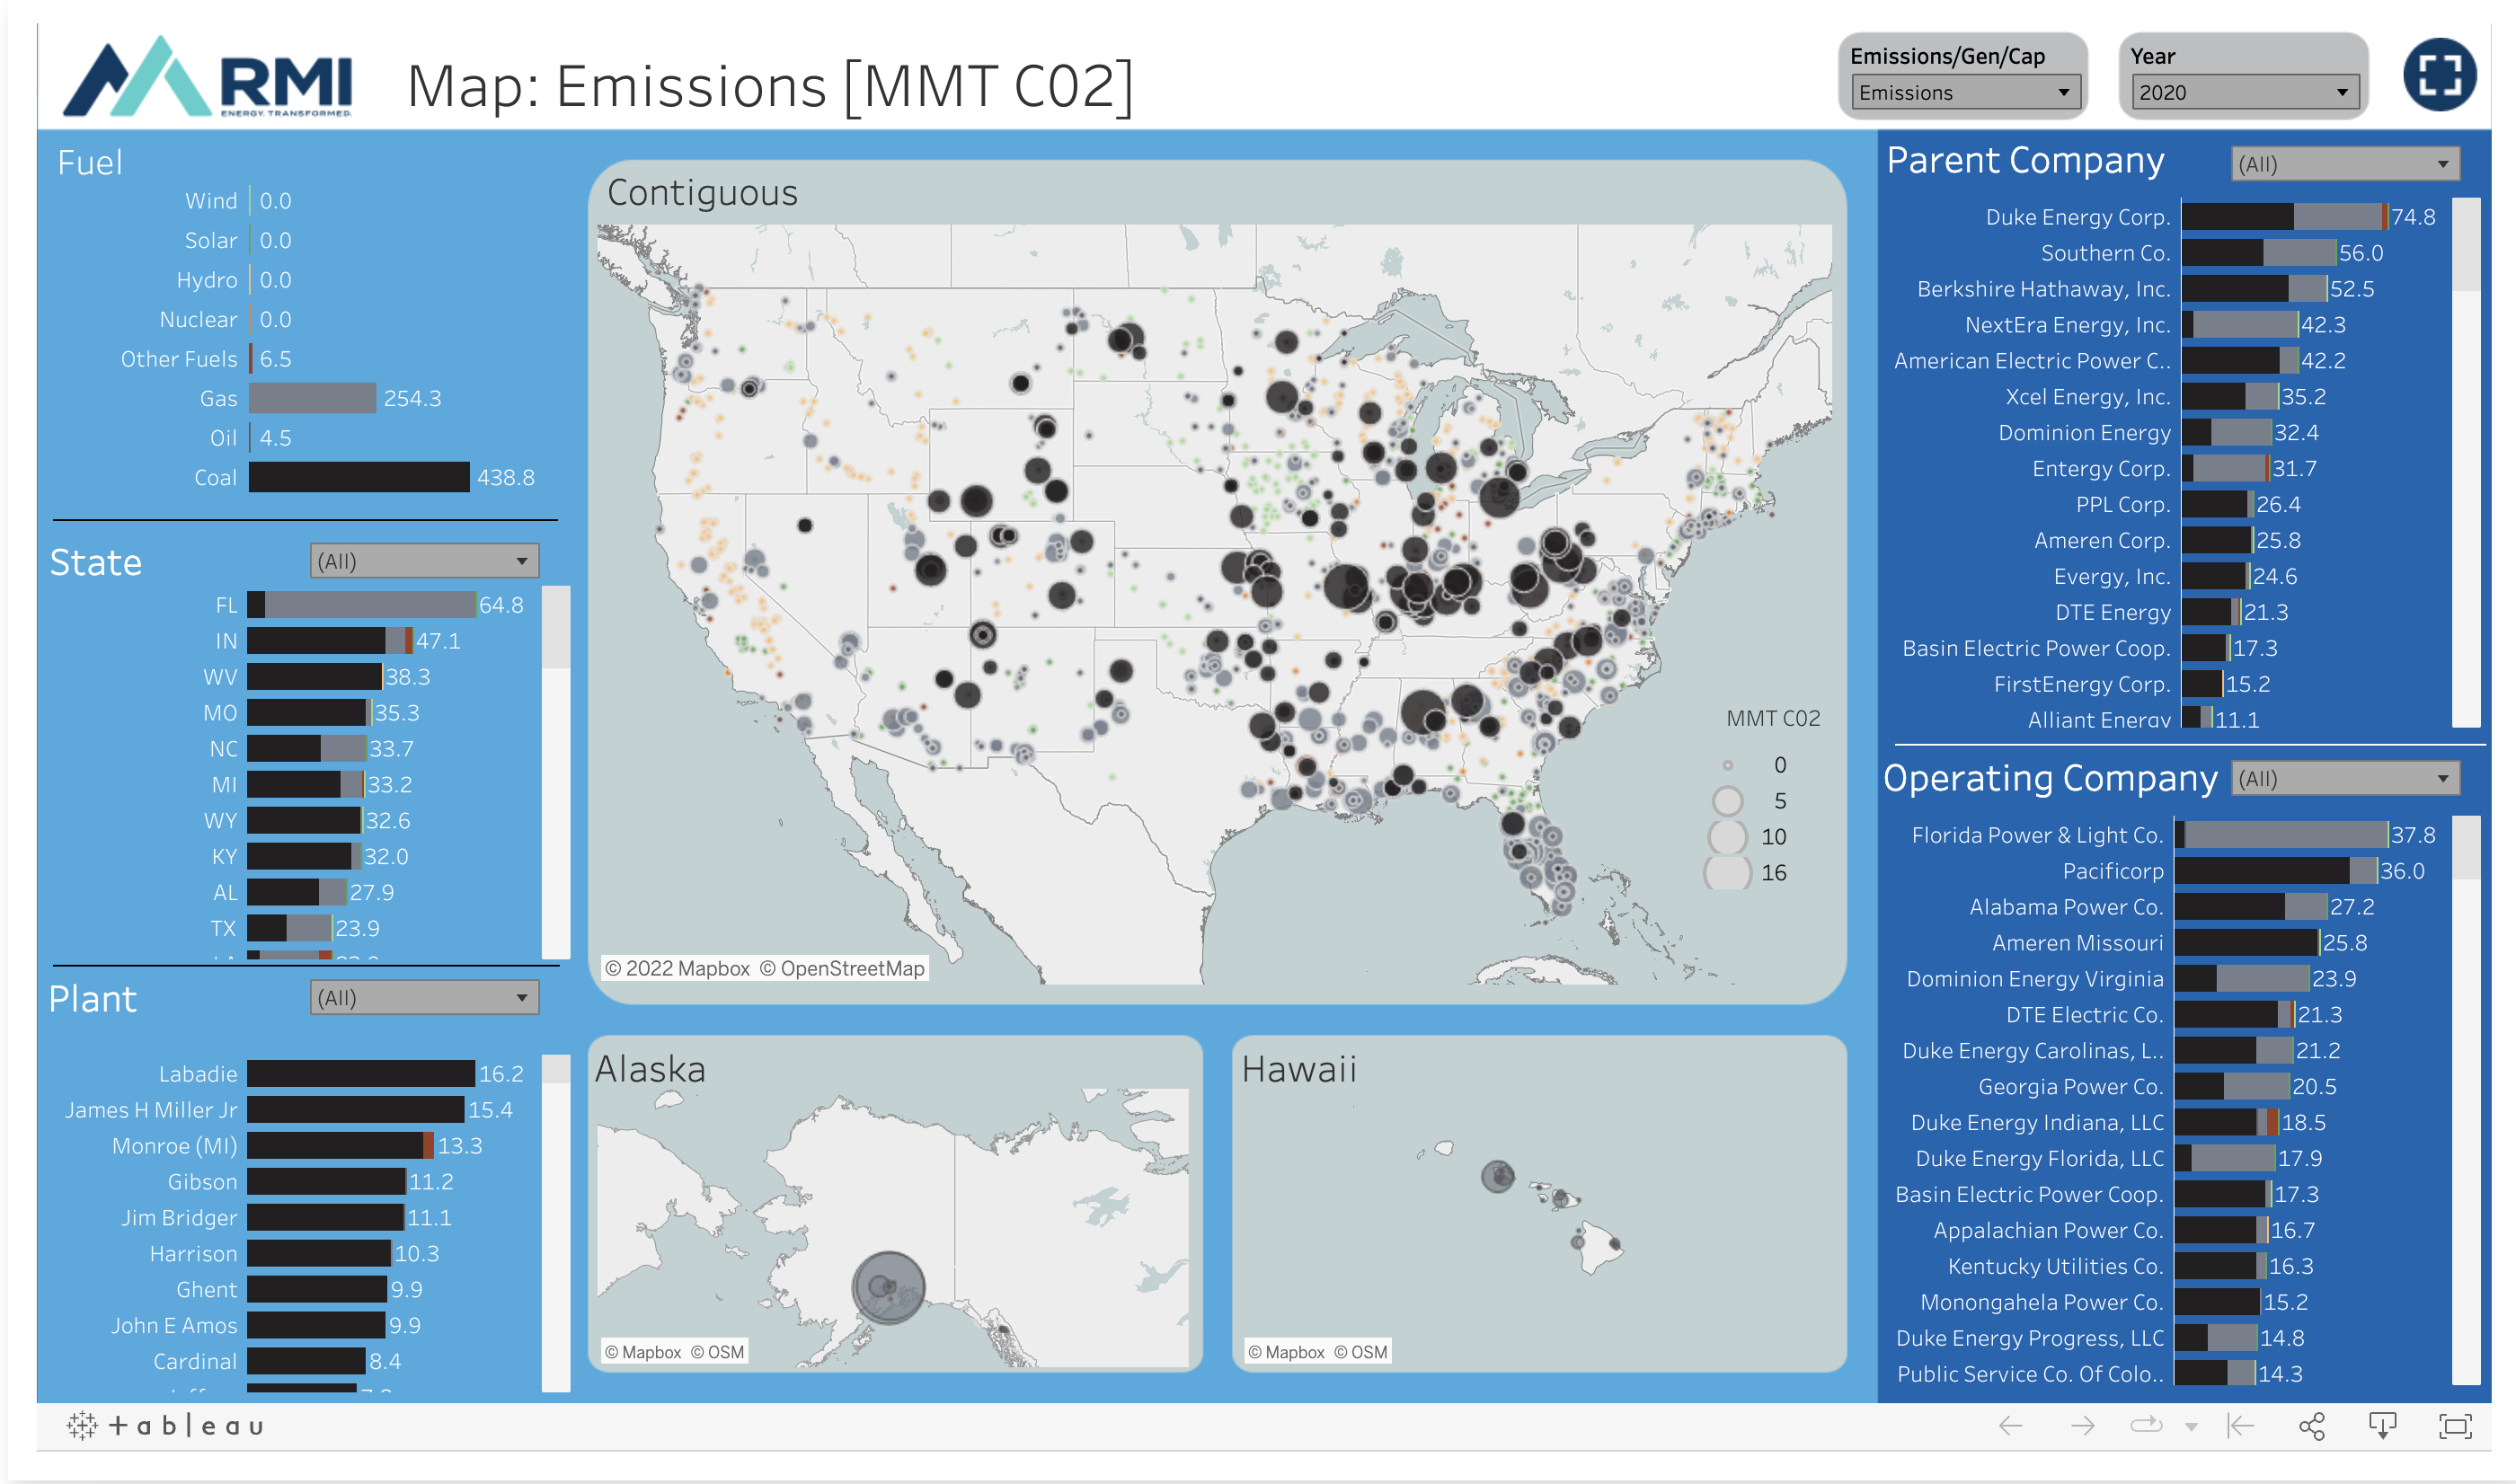
Task: Click the fullscreen expand icon at top right
Action: [2438, 75]
